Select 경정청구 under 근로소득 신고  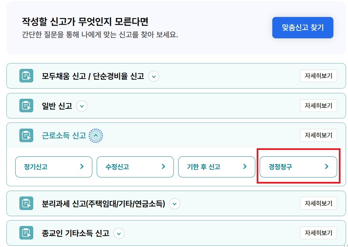tap(298, 167)
